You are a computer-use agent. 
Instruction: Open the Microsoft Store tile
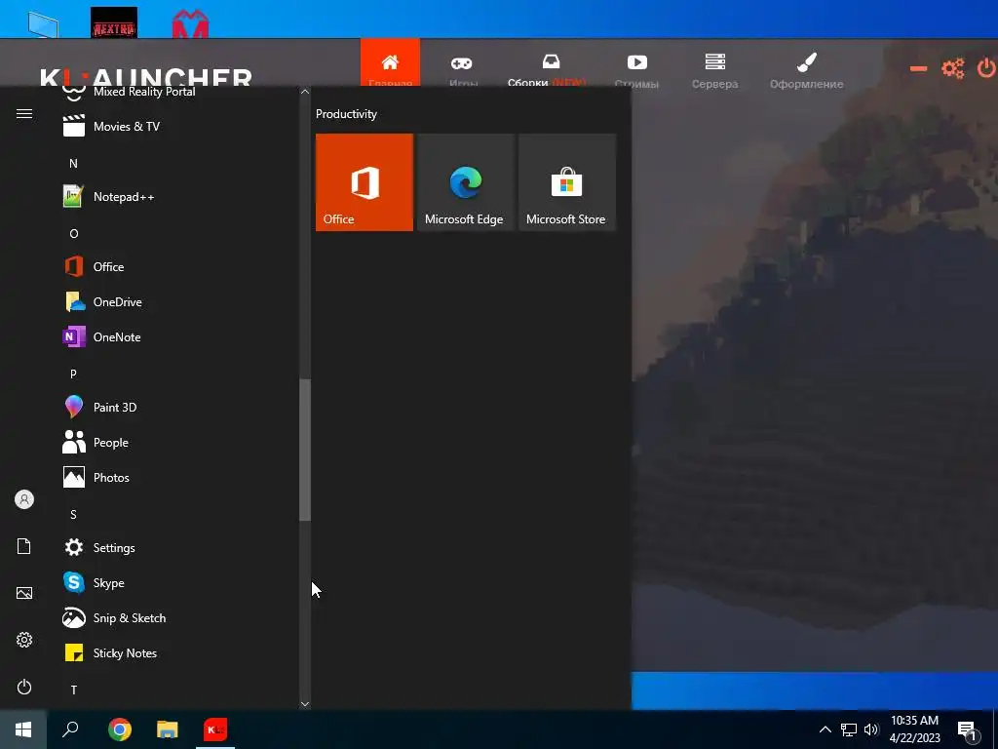pos(567,182)
